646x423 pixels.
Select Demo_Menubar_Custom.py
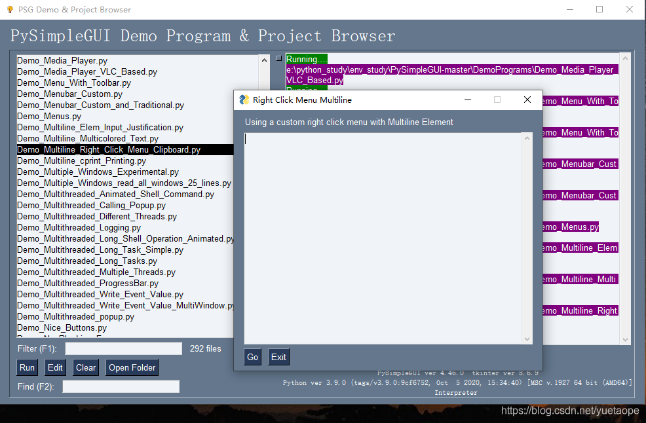click(x=69, y=94)
